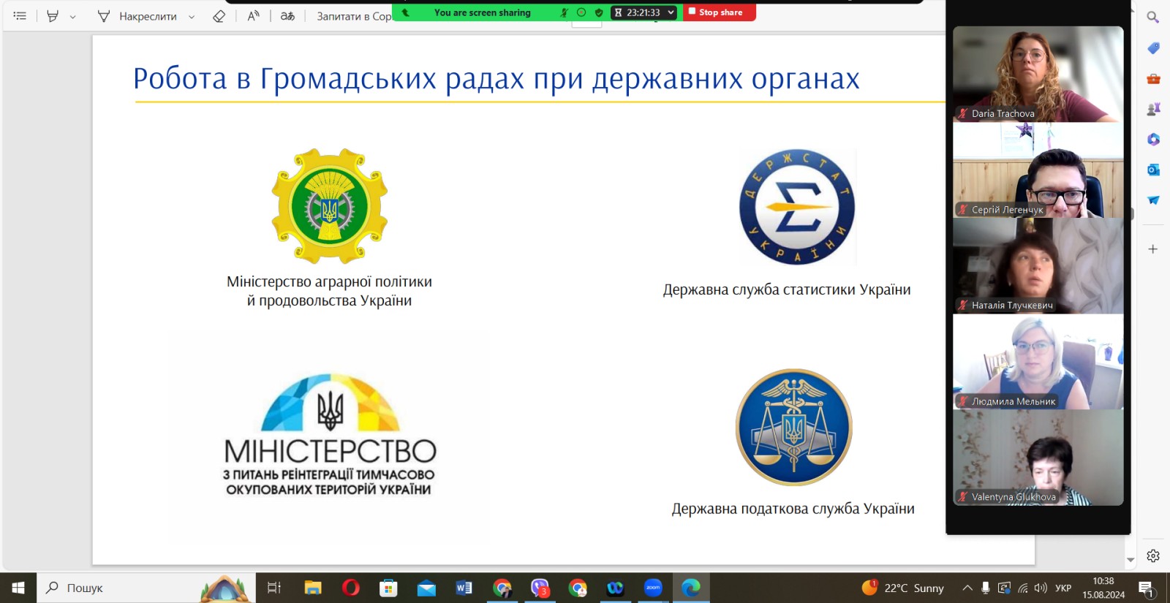
Task: Open Webex app from taskbar
Action: [615, 588]
